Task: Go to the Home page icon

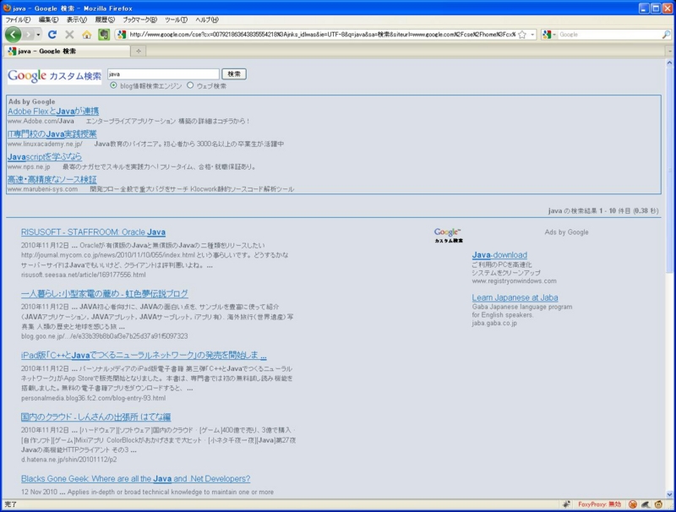Action: pos(87,35)
